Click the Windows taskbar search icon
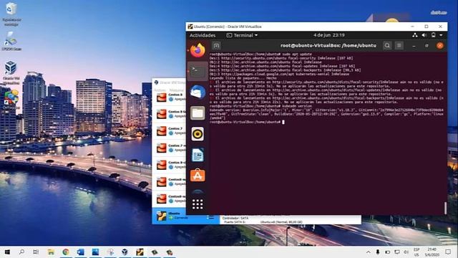458x258 pixels. 21,252
